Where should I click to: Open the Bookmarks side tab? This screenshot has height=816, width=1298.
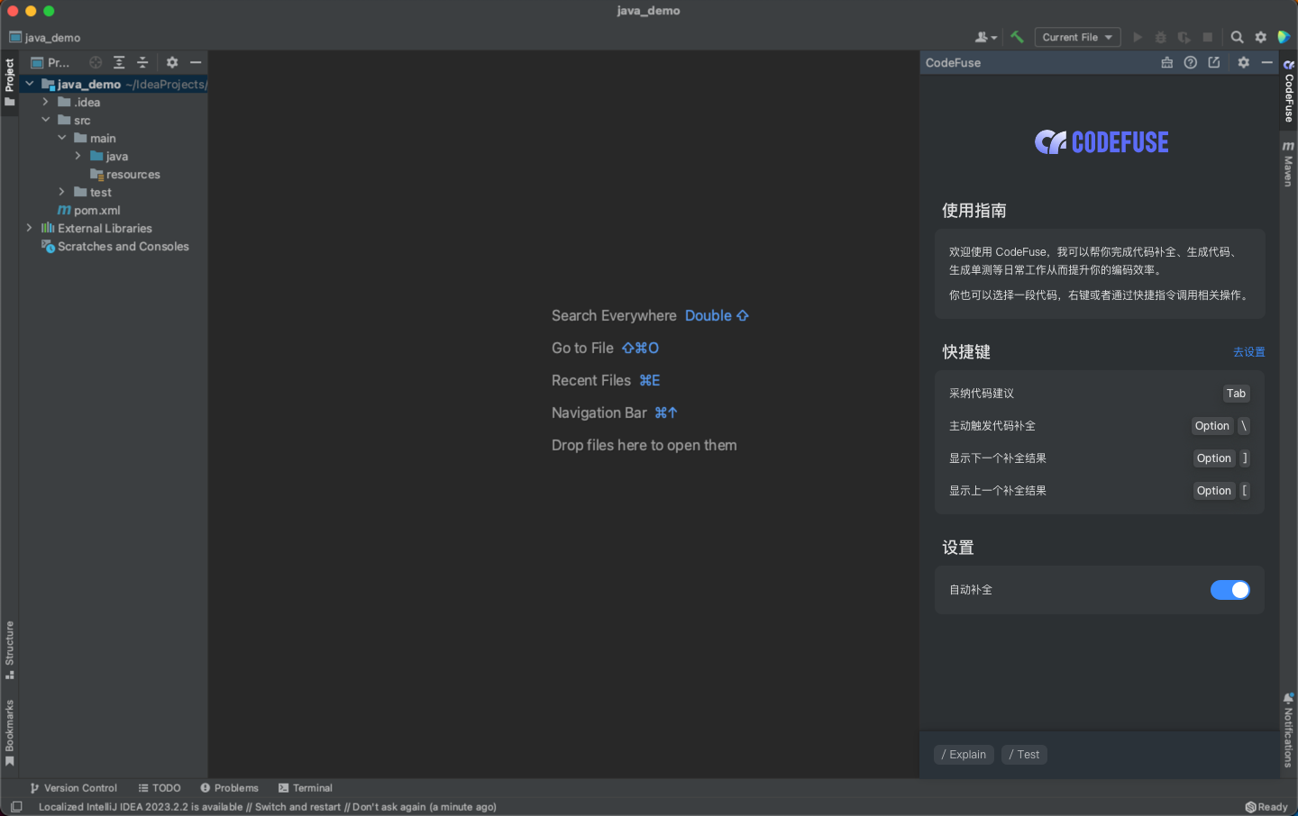pos(9,733)
